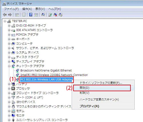Collapse the ネットワーク アダプタ node
143x122 pixels.
(x=9, y=66)
